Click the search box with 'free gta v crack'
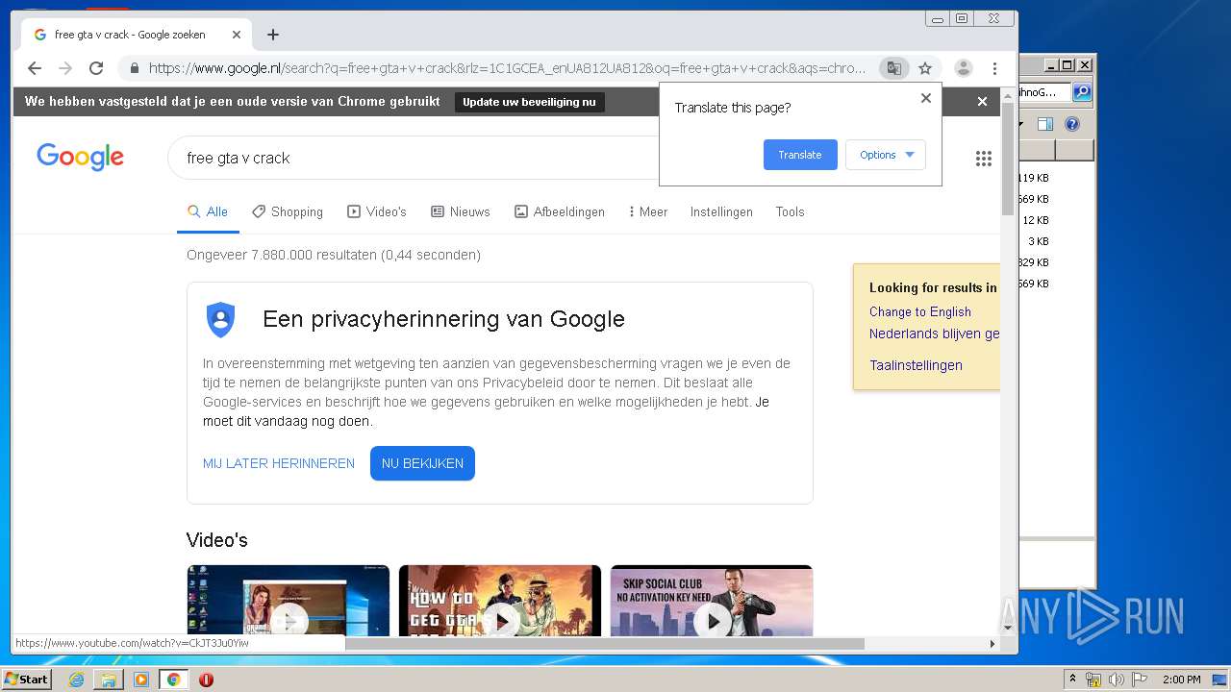Viewport: 1231px width, 692px height. 414,158
